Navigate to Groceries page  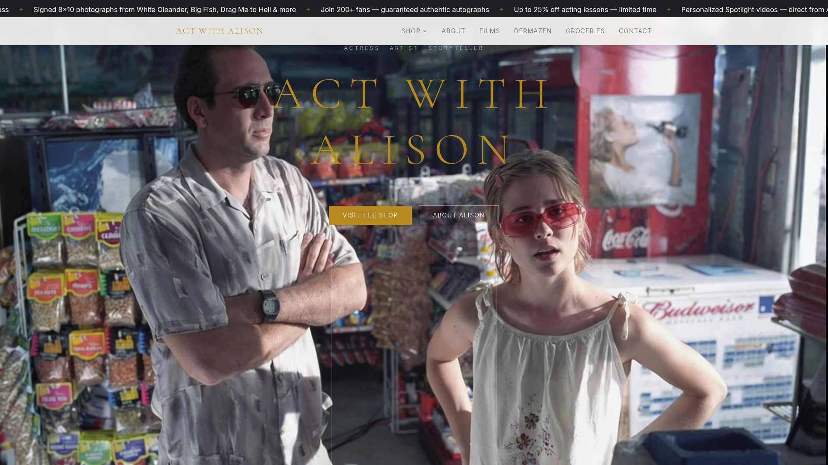click(585, 31)
